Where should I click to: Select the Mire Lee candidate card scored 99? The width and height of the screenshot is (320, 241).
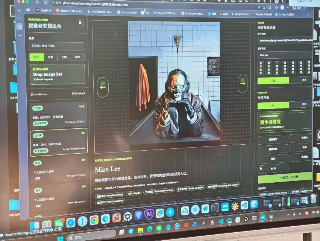tap(59, 142)
